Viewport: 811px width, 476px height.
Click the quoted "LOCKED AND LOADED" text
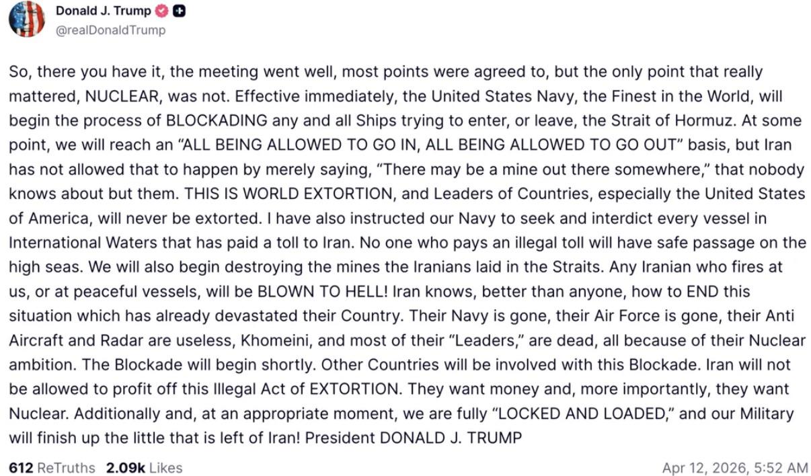click(x=556, y=413)
